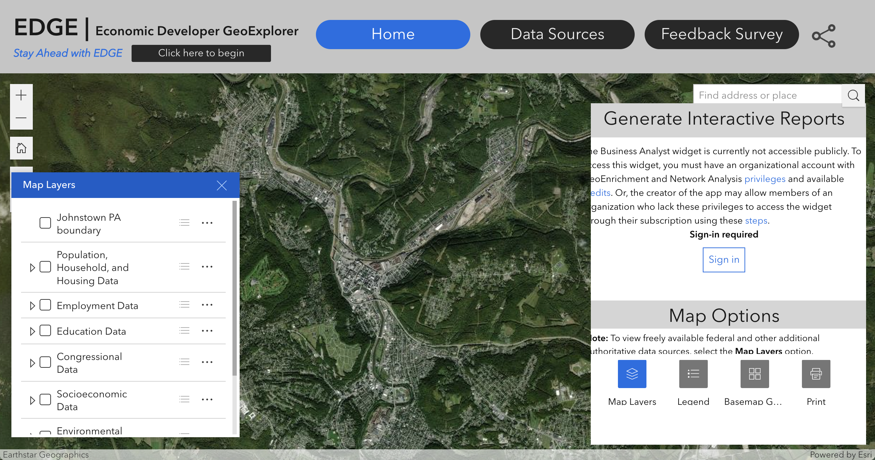Screen dimensions: 875x460
Task: Expand the Employment Data layer group
Action: click(x=32, y=305)
